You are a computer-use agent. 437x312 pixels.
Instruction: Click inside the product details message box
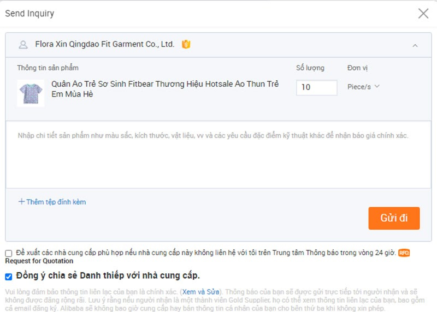(218, 154)
